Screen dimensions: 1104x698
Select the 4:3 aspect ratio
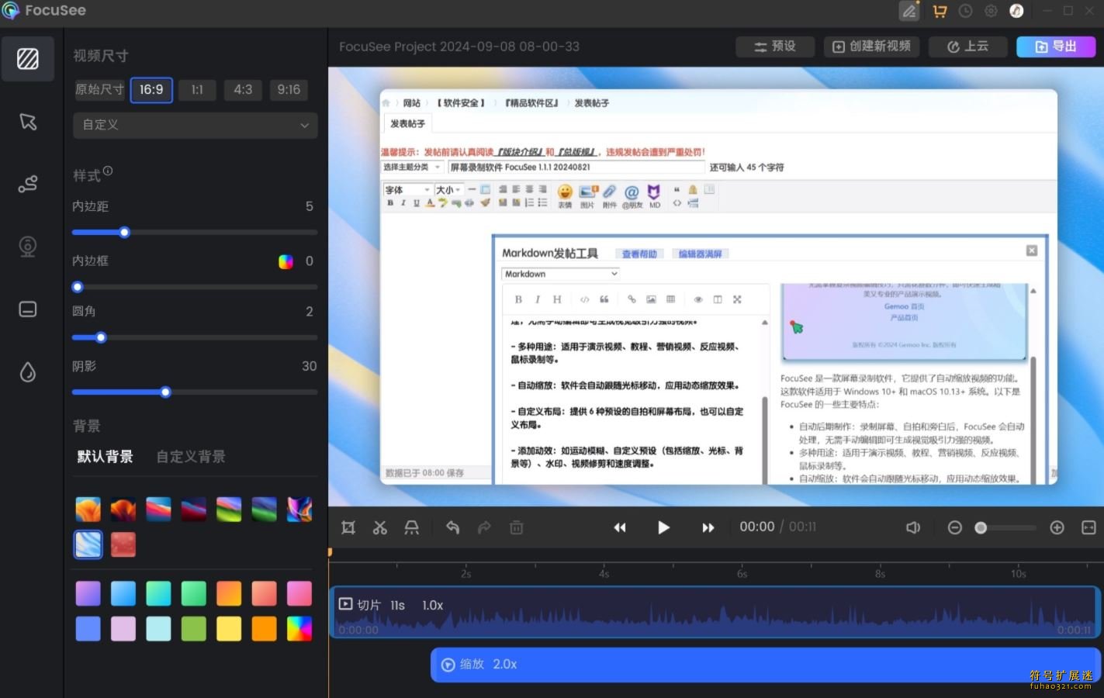(243, 89)
